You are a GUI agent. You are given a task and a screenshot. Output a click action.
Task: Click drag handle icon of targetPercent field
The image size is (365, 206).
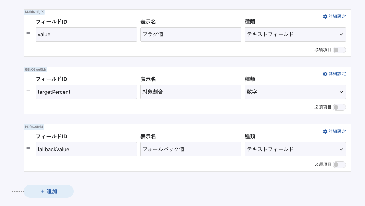tap(28, 91)
